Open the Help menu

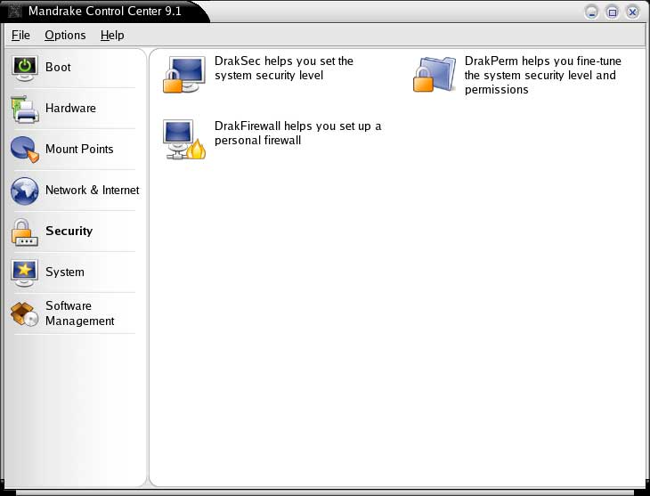click(112, 35)
